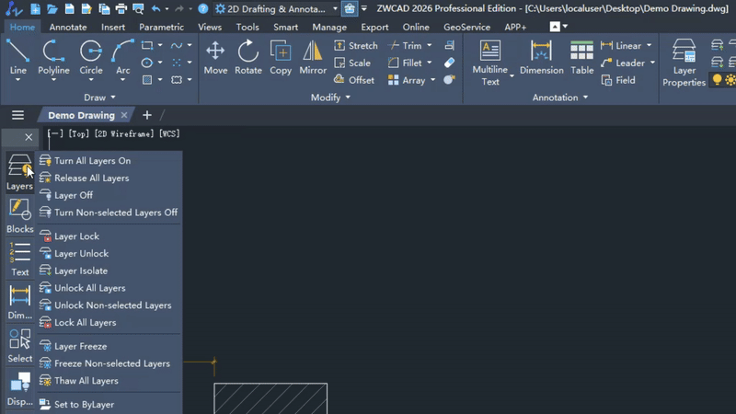Viewport: 736px width, 414px height.
Task: Open the Array dropdown arrow
Action: (432, 80)
